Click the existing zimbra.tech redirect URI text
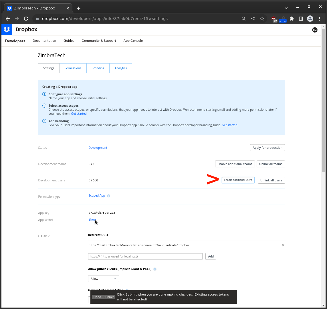Viewport: 327px width, 309px height. [x=139, y=245]
